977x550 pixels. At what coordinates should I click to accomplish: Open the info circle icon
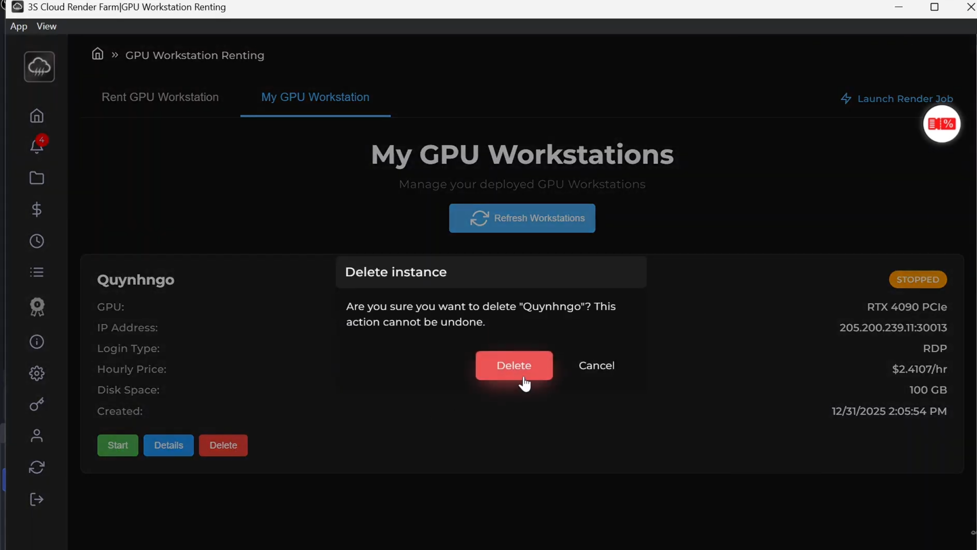point(37,342)
